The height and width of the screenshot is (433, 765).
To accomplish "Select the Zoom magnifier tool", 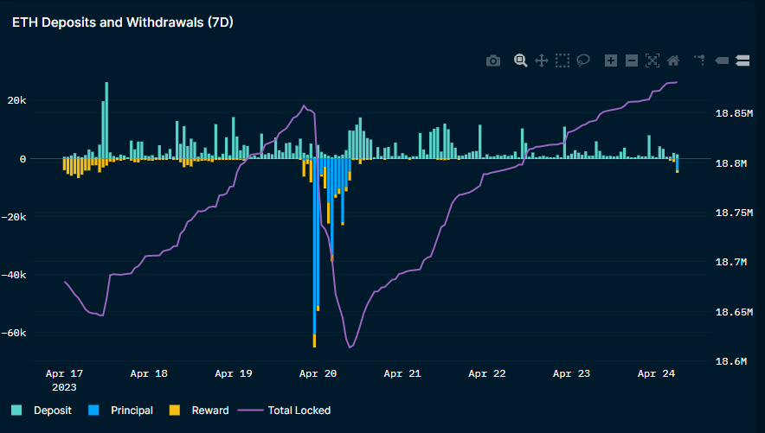I will tap(521, 60).
